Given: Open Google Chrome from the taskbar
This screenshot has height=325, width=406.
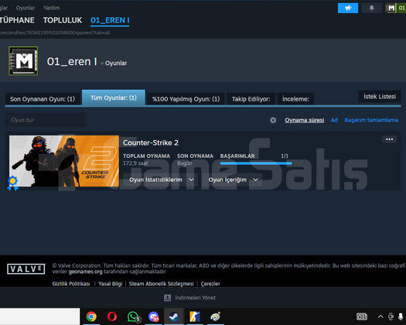Looking at the screenshot, I should [x=91, y=316].
